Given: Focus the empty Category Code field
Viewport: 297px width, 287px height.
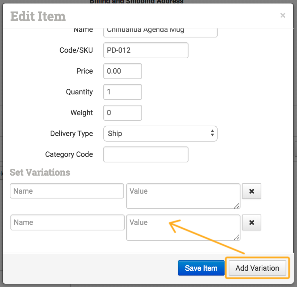Looking at the screenshot, I should [x=146, y=154].
